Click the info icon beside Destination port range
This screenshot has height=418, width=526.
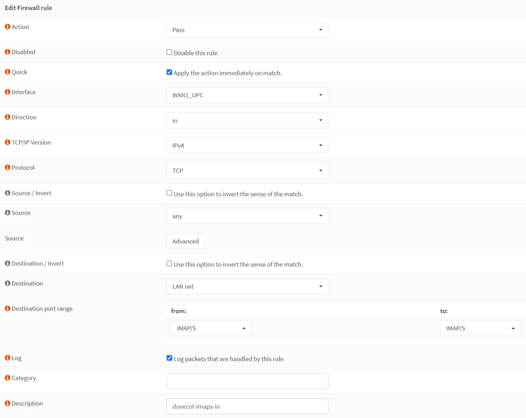(8, 309)
